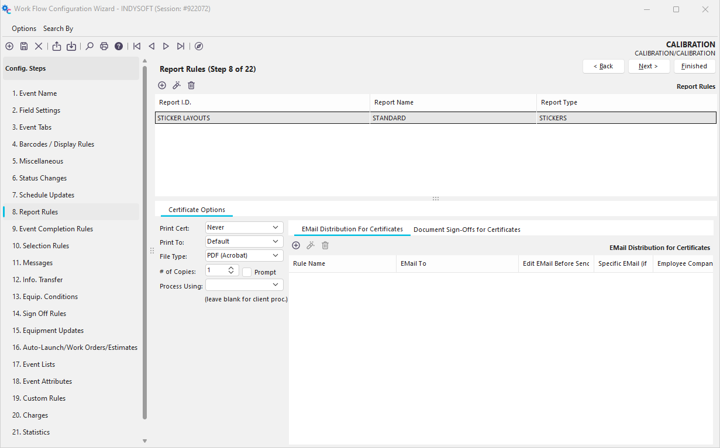Image resolution: width=720 pixels, height=448 pixels.
Task: Select the STICKER LAYOUTS report row
Action: [262, 118]
